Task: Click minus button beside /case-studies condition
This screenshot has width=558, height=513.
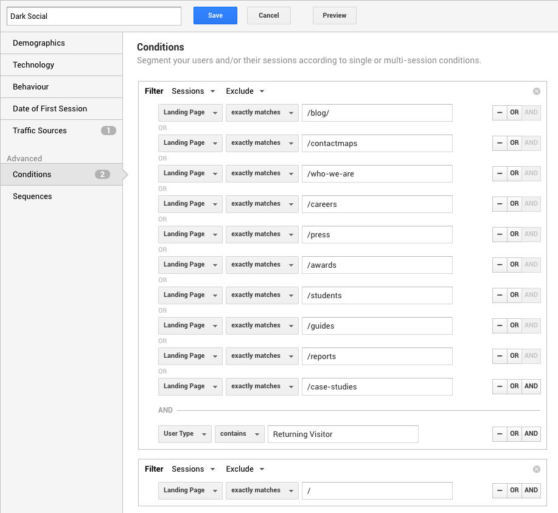Action: pos(500,386)
